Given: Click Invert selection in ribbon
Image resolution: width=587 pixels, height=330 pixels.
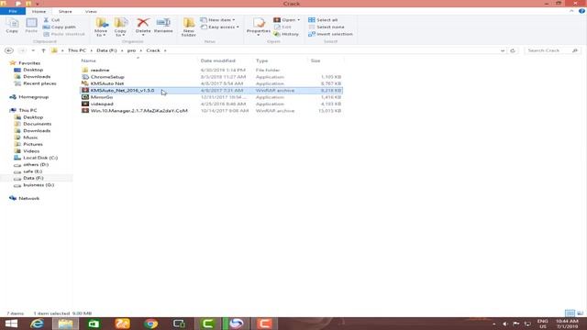Looking at the screenshot, I should coord(330,34).
